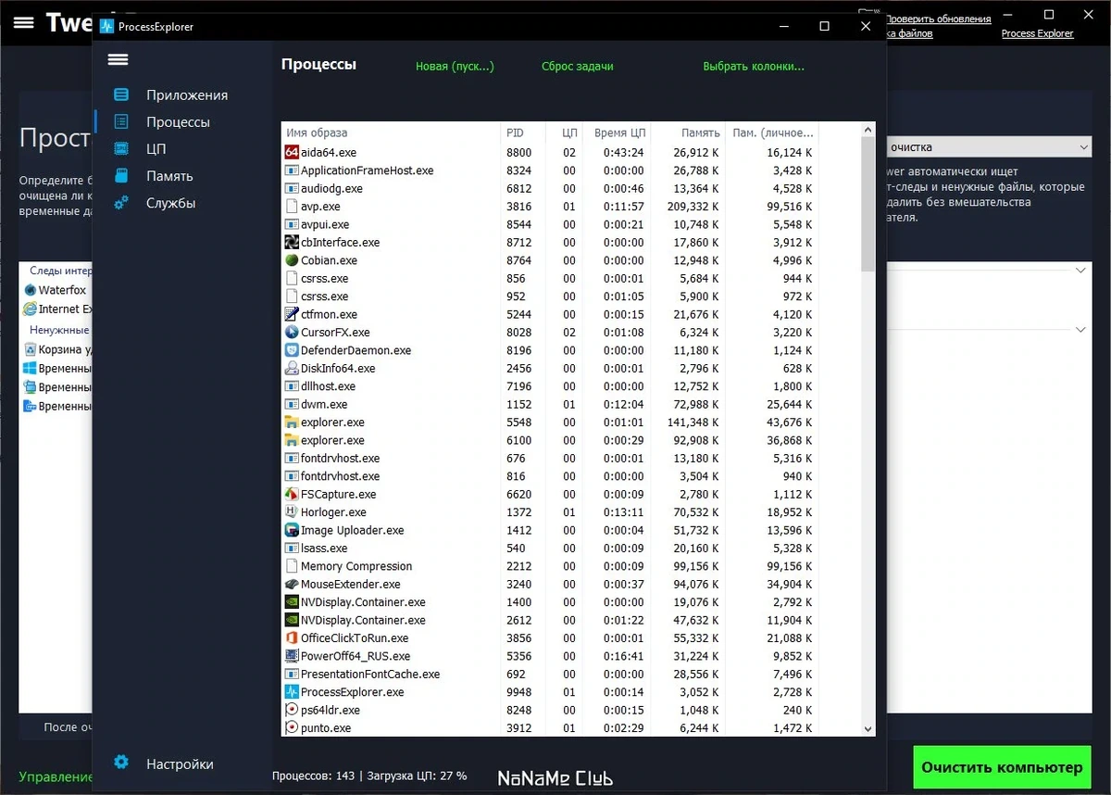
Task: Switch to Процессы section in sidebar
Action: pyautogui.click(x=177, y=121)
